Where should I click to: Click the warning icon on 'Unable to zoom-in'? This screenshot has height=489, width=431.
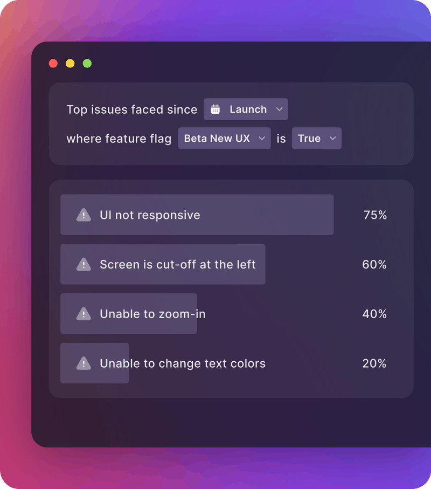[83, 314]
